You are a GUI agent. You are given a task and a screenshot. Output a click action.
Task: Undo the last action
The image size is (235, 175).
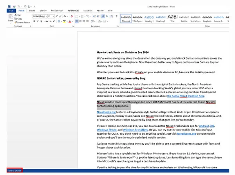coord(19,6)
